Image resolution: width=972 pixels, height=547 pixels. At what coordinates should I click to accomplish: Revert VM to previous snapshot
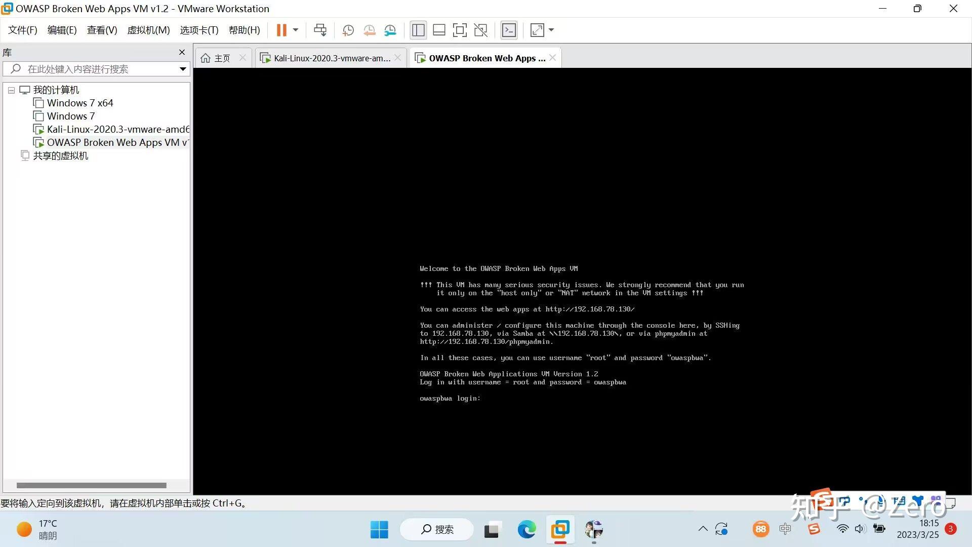click(369, 30)
